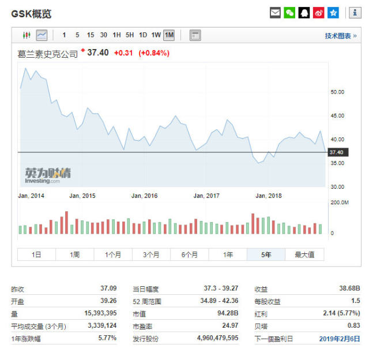Click the volume value 15,393,395
The height and width of the screenshot is (352, 369).
(100, 313)
